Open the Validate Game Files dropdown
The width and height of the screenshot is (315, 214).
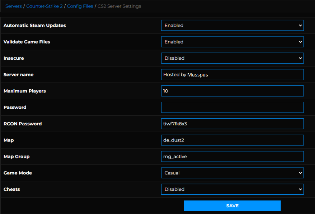coord(232,42)
